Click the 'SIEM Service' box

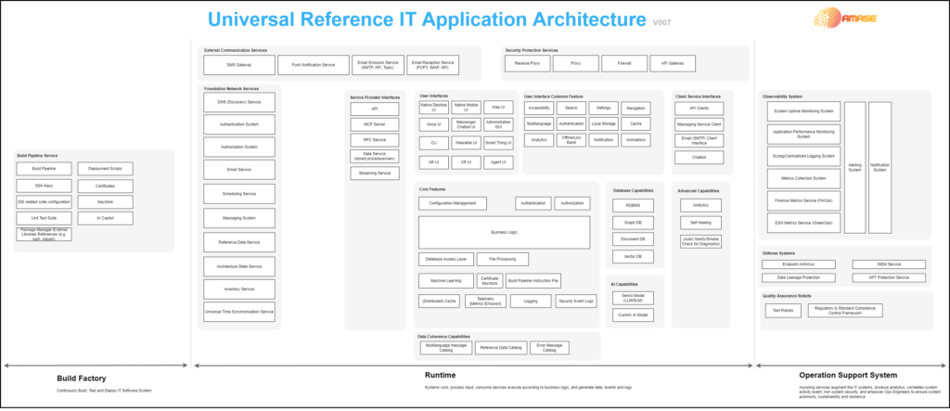[889, 264]
